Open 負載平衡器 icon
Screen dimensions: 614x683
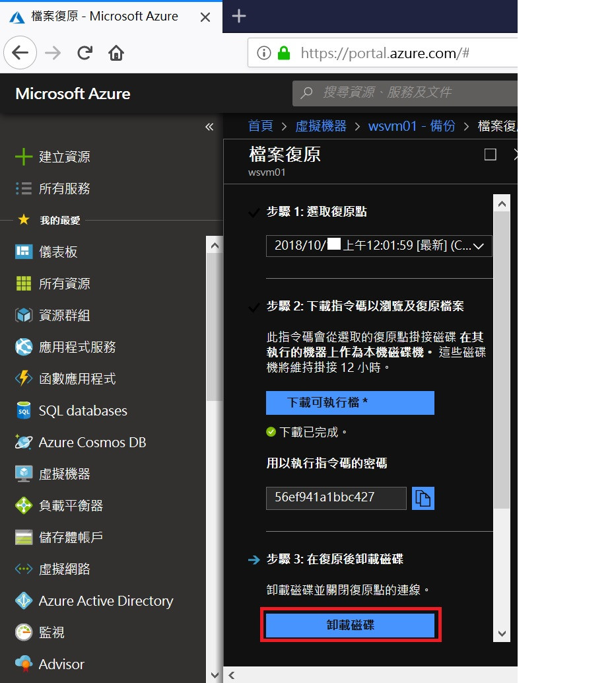[24, 505]
